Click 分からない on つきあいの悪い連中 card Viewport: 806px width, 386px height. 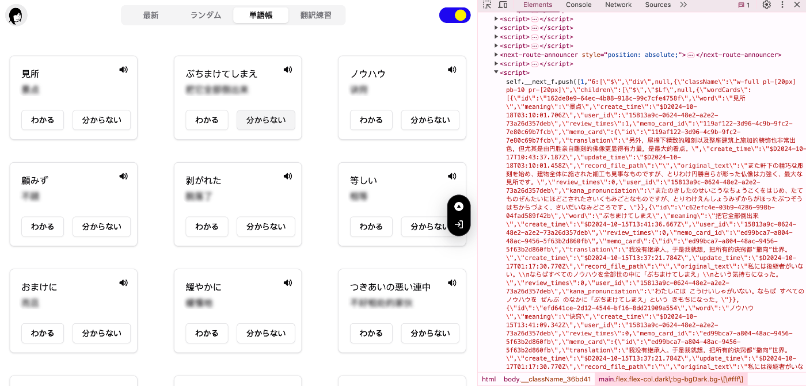[430, 333]
